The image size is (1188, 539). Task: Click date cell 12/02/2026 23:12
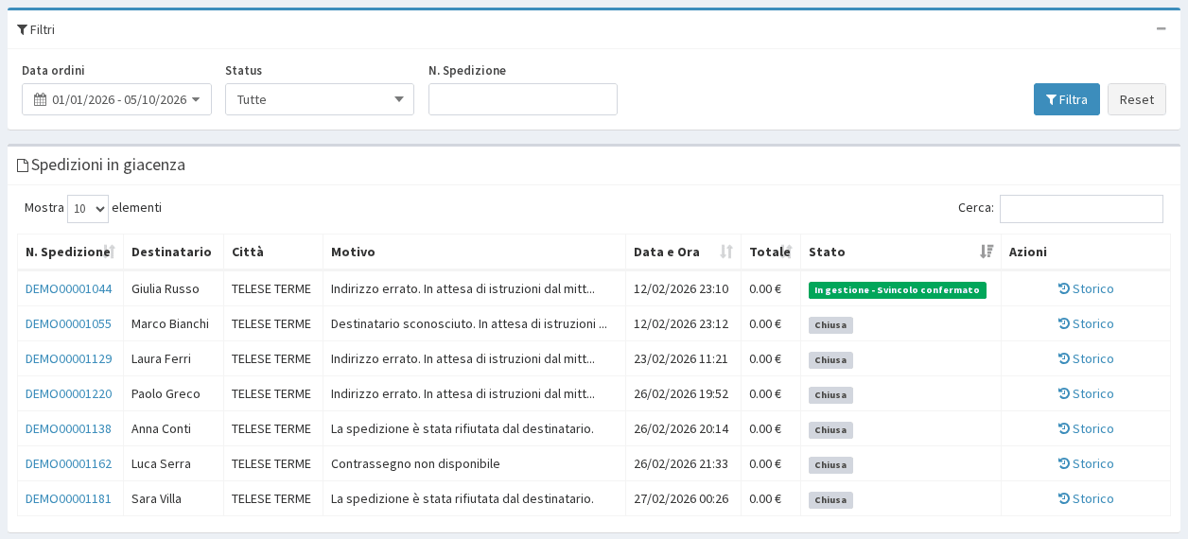(681, 323)
